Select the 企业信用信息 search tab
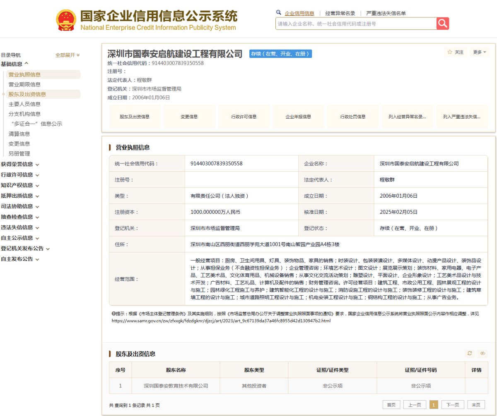Viewport: 497px width, 416px height. tap(299, 13)
